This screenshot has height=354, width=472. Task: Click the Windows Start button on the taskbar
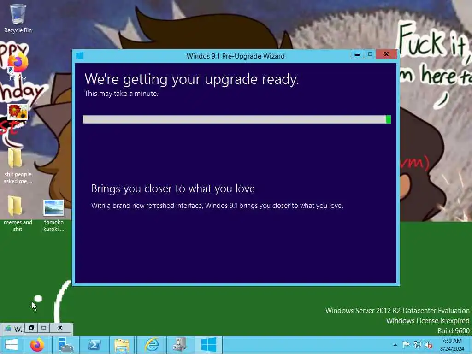click(12, 345)
